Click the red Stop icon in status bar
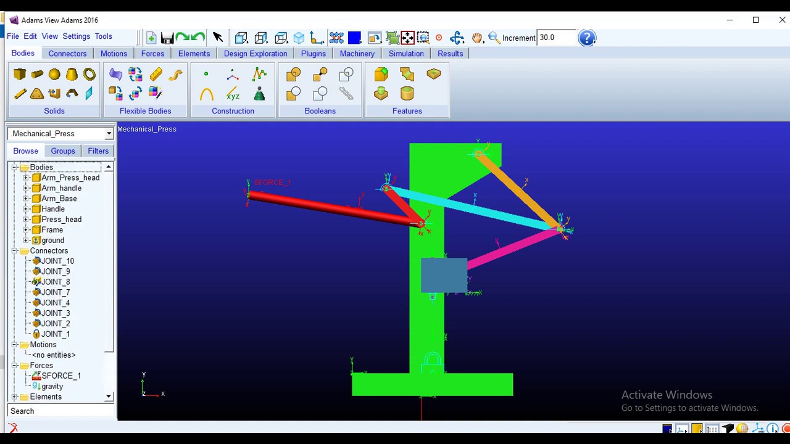The image size is (790, 444). (786, 429)
